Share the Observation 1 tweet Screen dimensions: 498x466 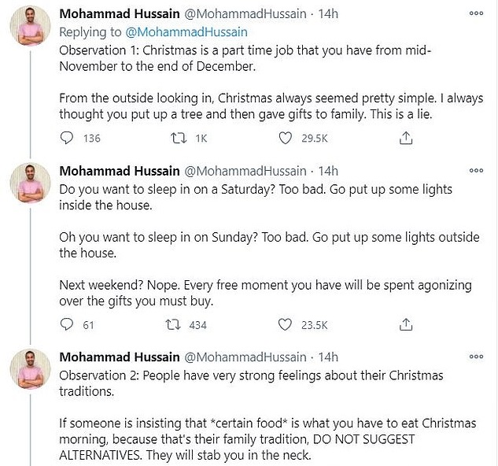[406, 138]
